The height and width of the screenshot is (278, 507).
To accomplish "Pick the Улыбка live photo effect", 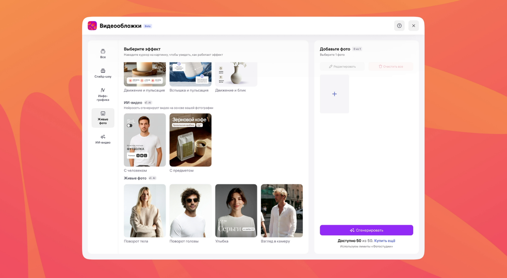I will pos(236,210).
